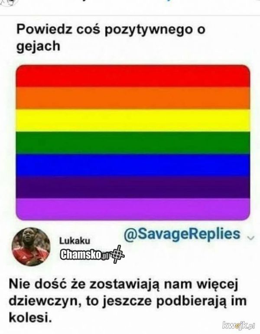Click the @SavageReplies handle
Image resolution: width=260 pixels, height=334 pixels.
click(182, 234)
